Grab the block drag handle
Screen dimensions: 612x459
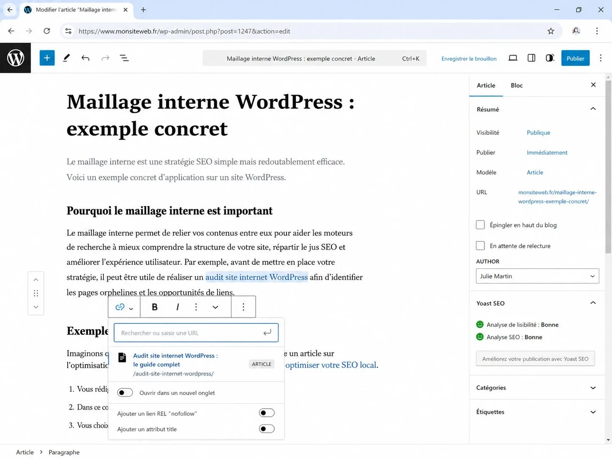pos(36,293)
